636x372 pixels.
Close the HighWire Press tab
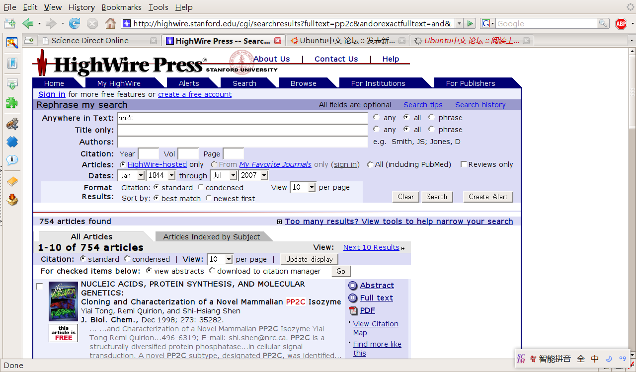click(x=278, y=41)
